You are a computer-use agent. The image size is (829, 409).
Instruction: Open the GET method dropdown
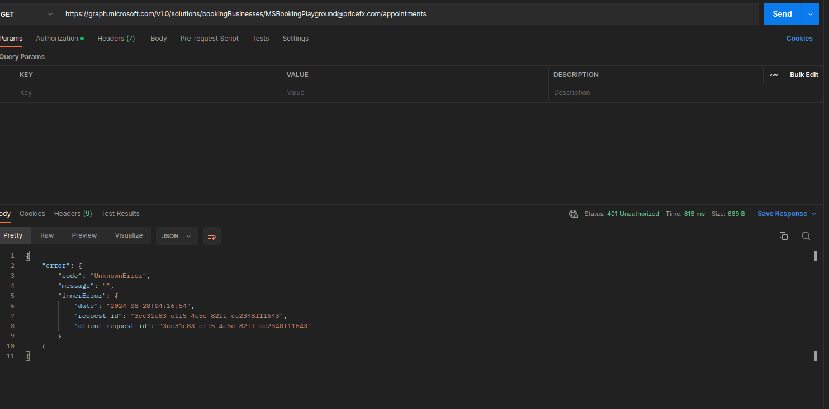point(28,14)
